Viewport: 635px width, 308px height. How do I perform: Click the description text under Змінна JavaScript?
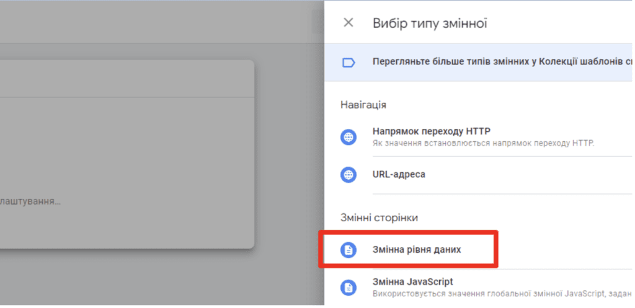[x=502, y=293]
